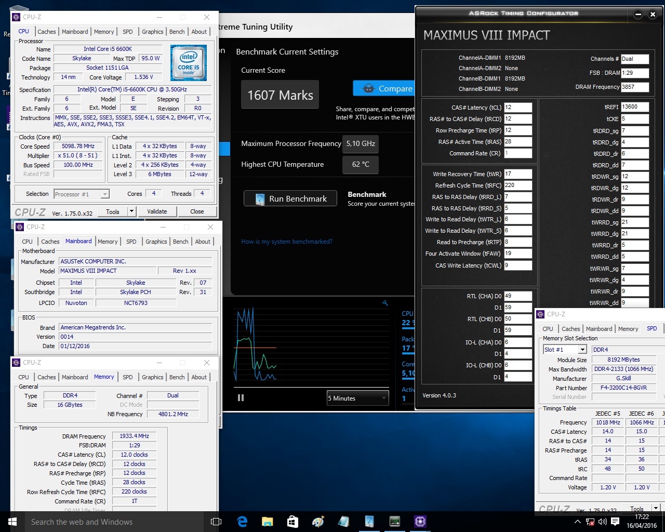This screenshot has height=532, width=665.
Task: Click Validate in the CPU-Z CPU window
Action: [157, 211]
